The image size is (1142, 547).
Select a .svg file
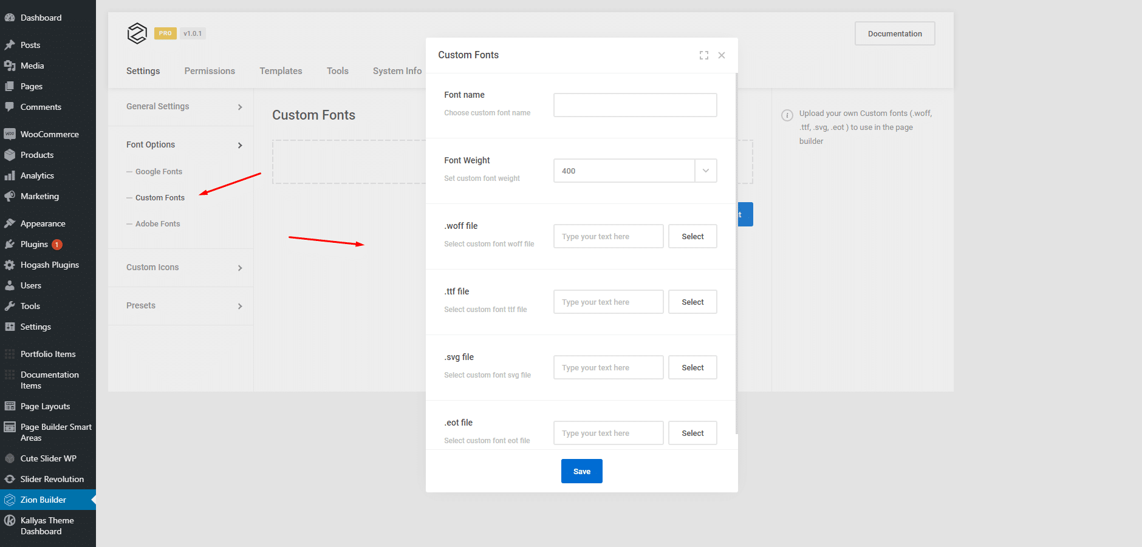pyautogui.click(x=692, y=367)
